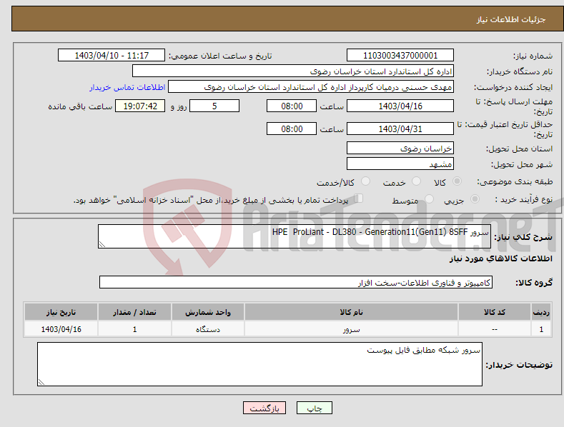
Task: Click the سرور cell in the goods table
Action: point(351,329)
